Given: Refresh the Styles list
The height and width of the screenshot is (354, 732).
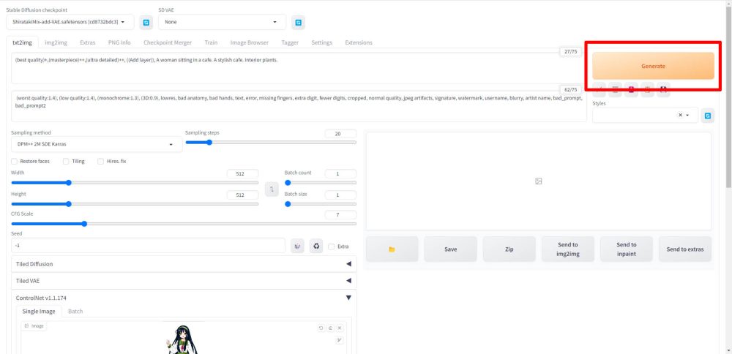Looking at the screenshot, I should [x=708, y=116].
